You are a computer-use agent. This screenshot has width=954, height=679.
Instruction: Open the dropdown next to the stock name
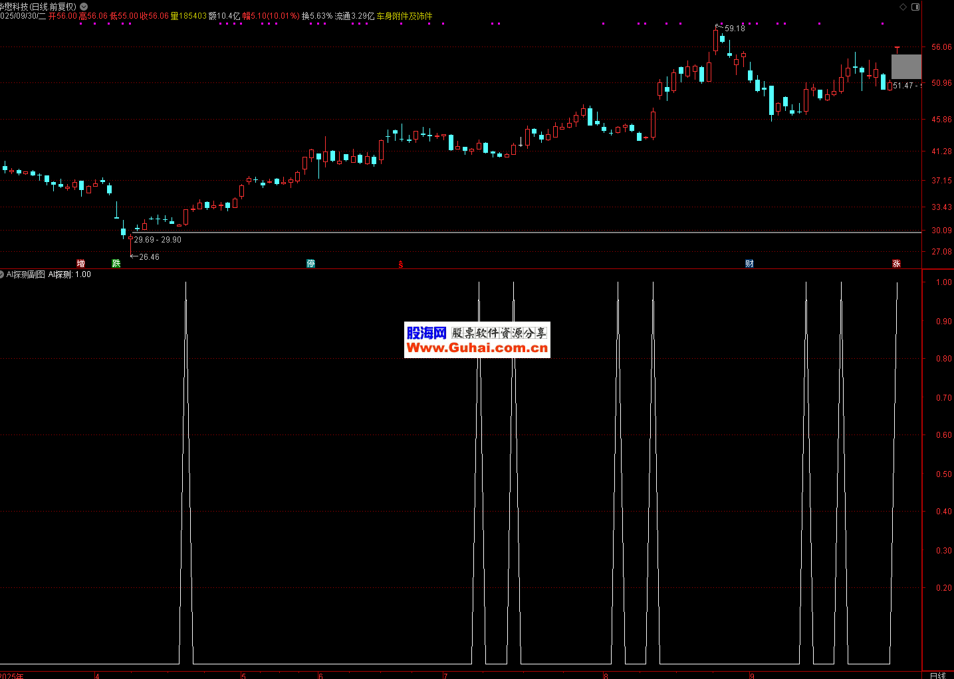point(84,7)
